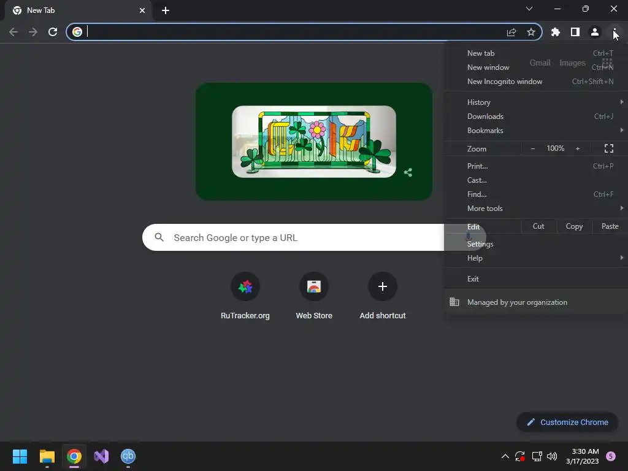Open File Explorer from the taskbar
The width and height of the screenshot is (628, 471).
(x=47, y=456)
